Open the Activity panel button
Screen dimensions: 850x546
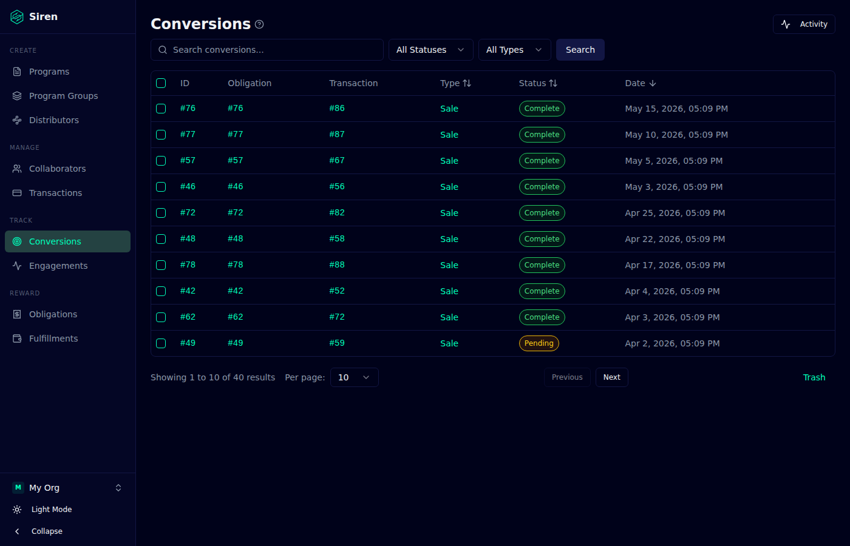(x=804, y=24)
